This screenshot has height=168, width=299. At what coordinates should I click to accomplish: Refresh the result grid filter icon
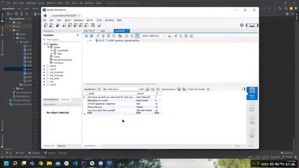coord(105,89)
